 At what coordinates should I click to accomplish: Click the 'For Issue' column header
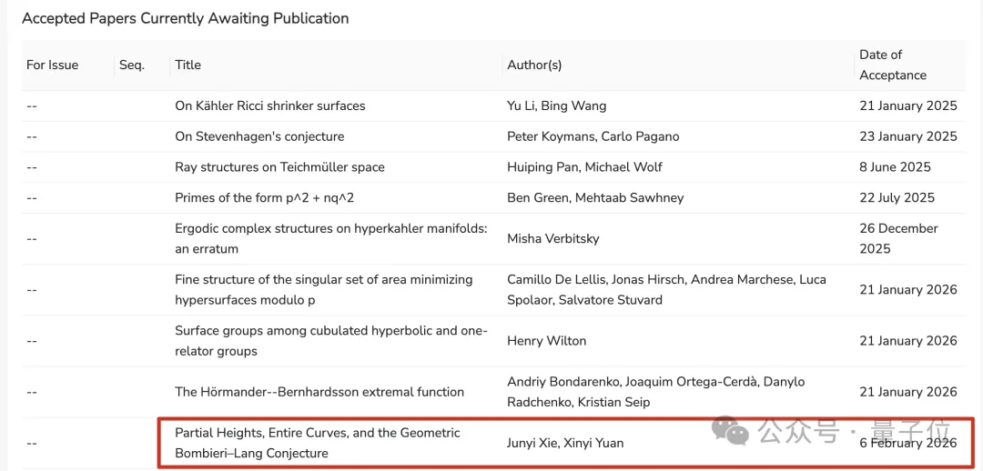click(52, 65)
